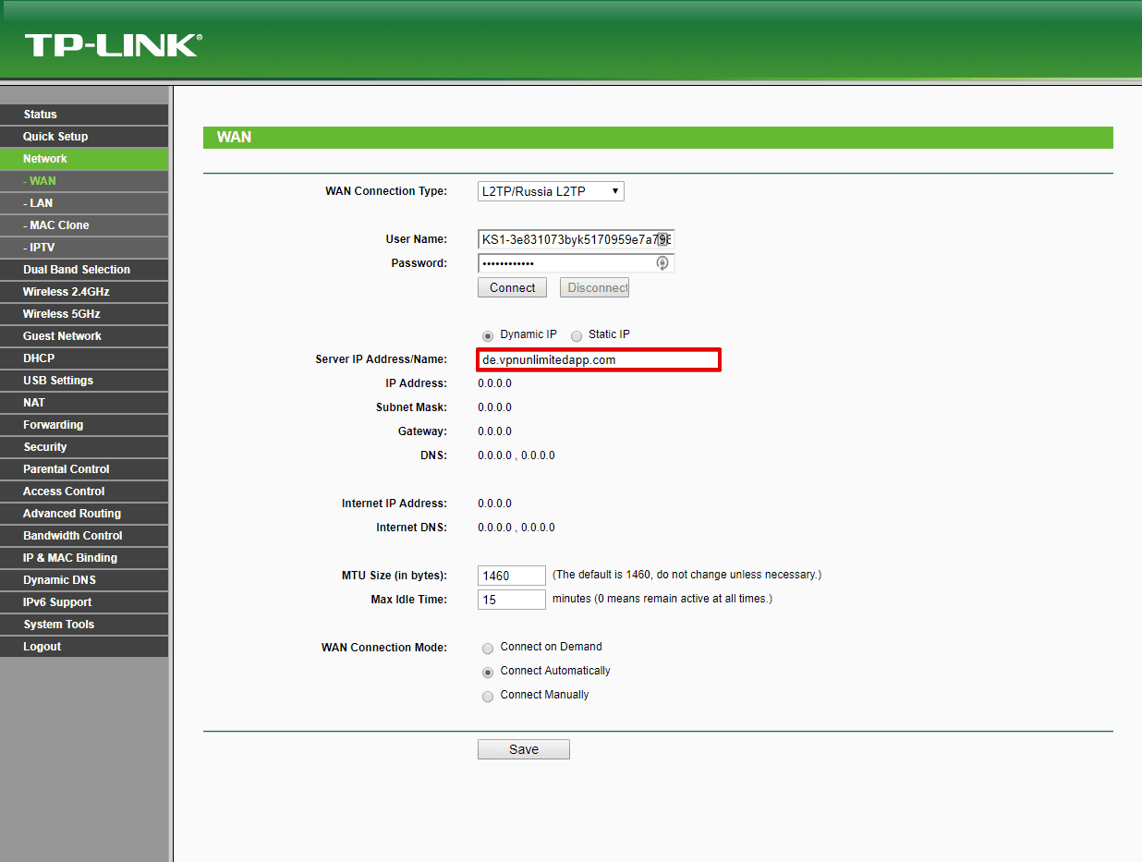Image resolution: width=1142 pixels, height=862 pixels.
Task: Click the MTU Size input field
Action: [x=511, y=576]
